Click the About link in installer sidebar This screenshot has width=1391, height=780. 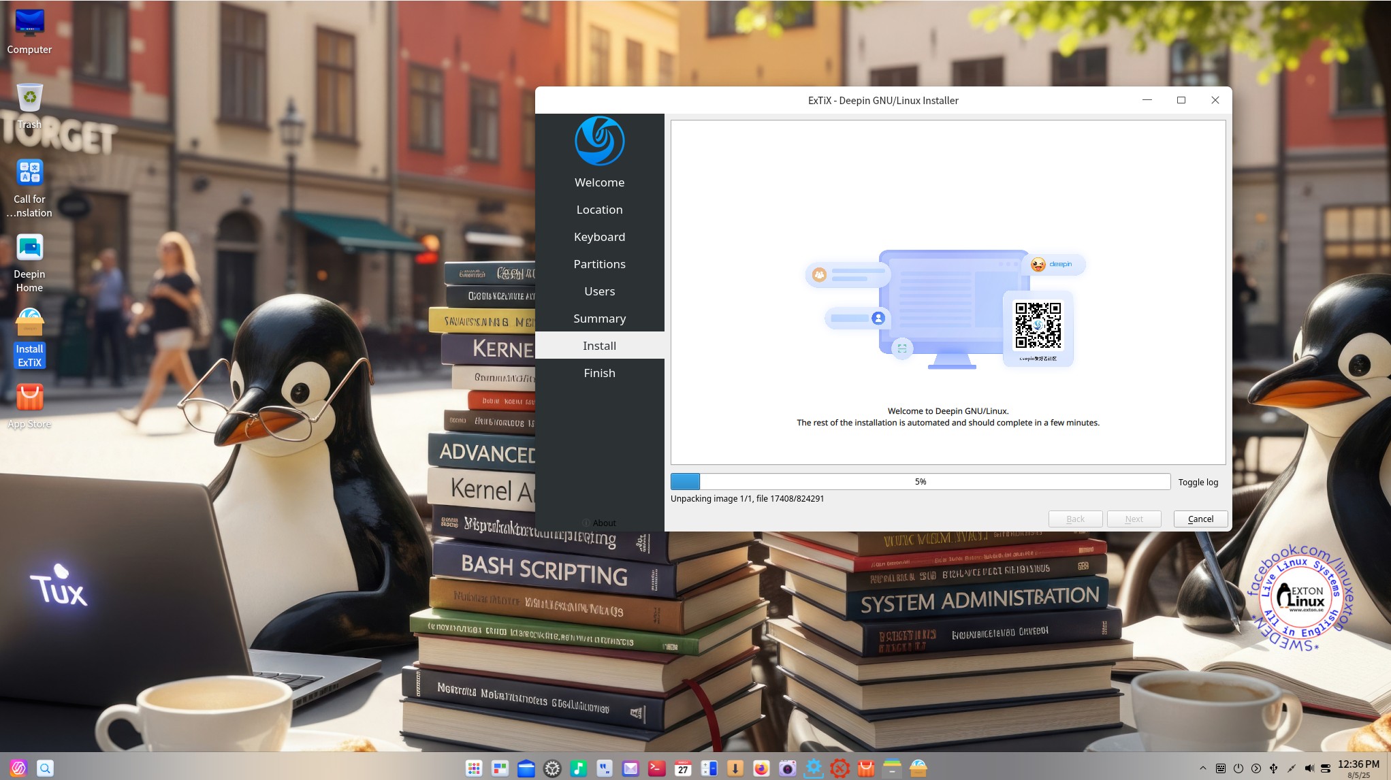click(x=599, y=523)
